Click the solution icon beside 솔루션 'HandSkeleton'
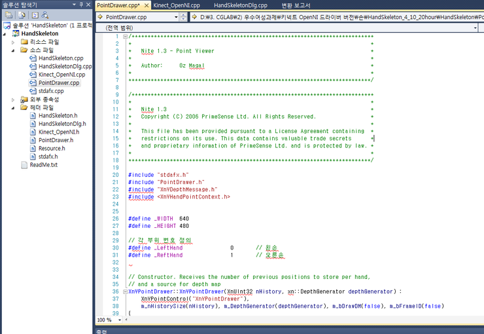Image resolution: width=484 pixels, height=334 pixels. [x=7, y=26]
